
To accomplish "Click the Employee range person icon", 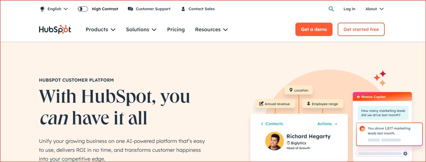I will (x=309, y=104).
